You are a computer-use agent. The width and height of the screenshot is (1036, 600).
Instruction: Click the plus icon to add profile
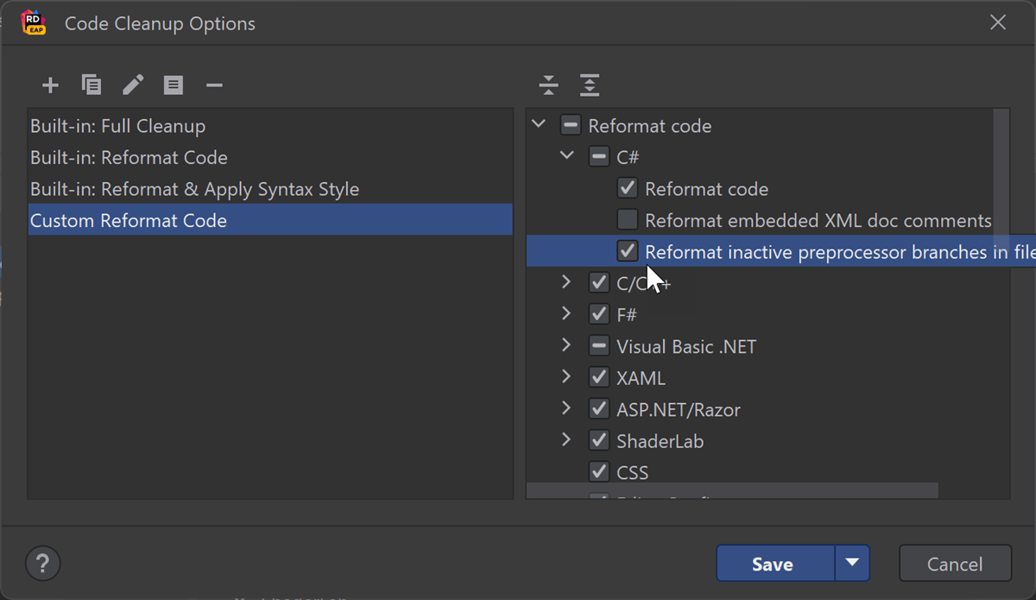50,85
